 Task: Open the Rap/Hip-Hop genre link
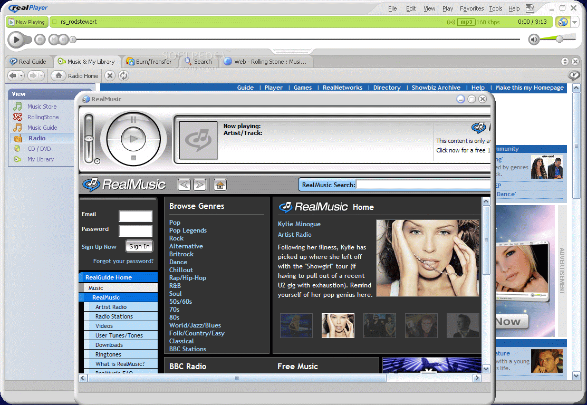click(x=188, y=278)
